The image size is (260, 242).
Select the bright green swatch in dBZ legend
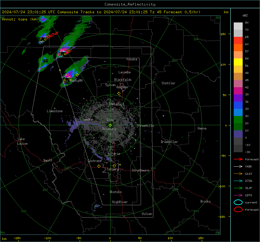click(238, 120)
